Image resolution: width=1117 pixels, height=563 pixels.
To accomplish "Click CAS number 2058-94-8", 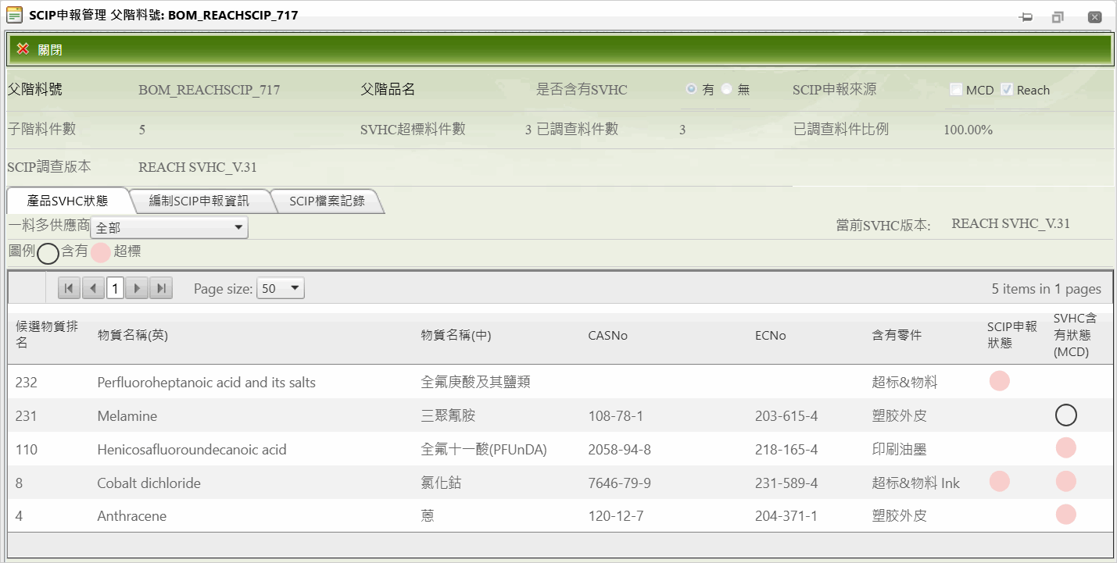I will [619, 450].
